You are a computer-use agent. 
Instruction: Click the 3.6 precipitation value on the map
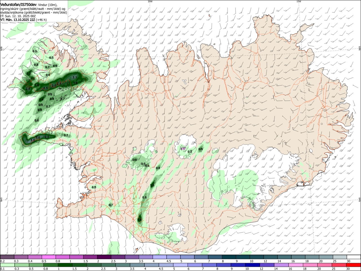coord(32,140)
